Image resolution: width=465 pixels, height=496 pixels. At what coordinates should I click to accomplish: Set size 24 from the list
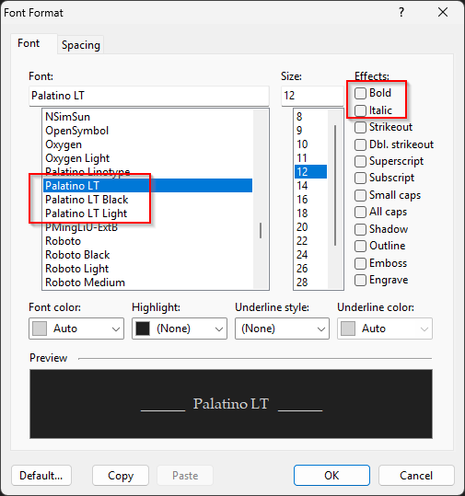[311, 255]
